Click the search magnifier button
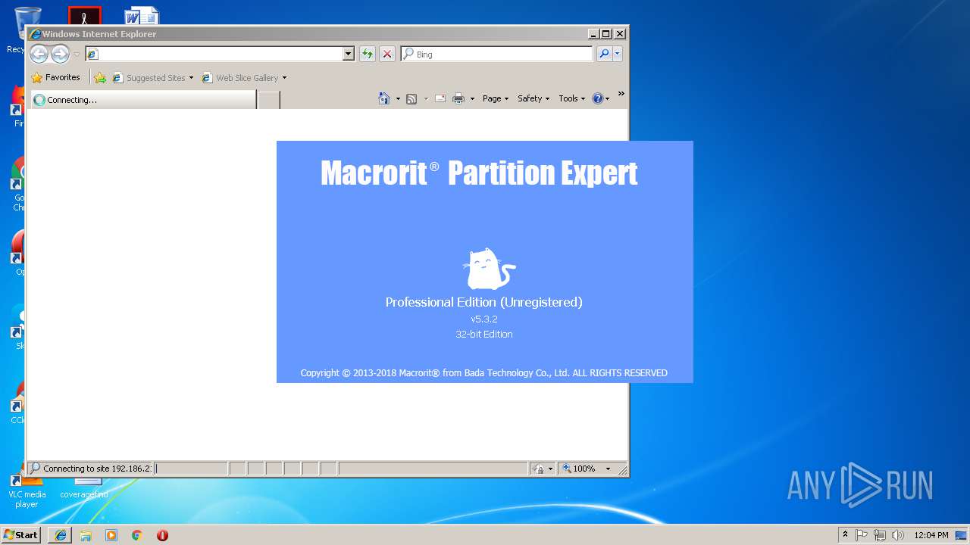Screen dimensions: 970x545 pos(604,54)
